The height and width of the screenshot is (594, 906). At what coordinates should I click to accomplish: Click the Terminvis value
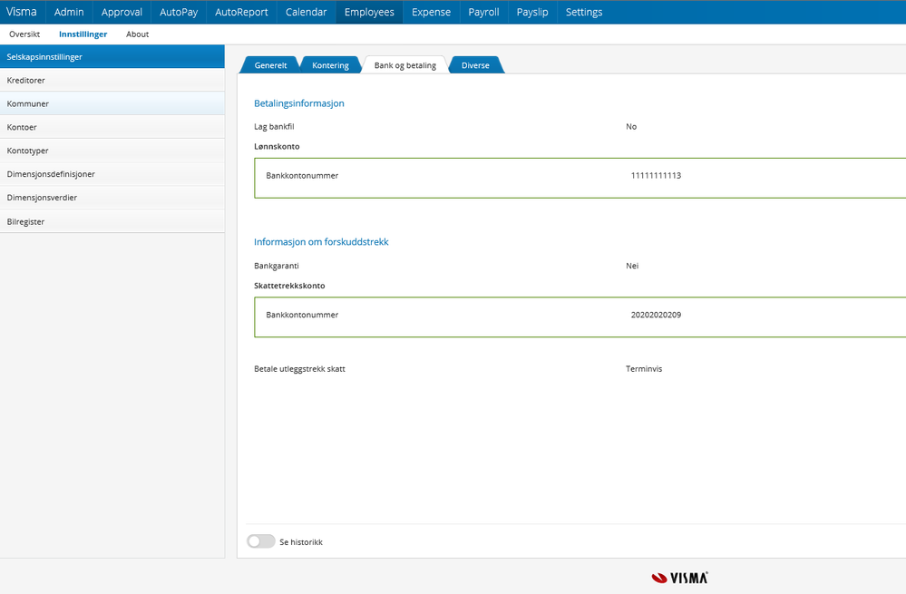[644, 369]
